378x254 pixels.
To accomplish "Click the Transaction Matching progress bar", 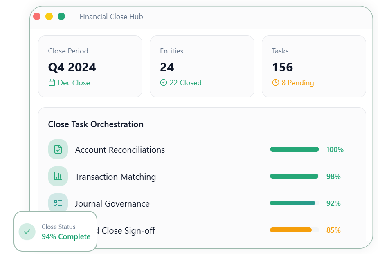I will [294, 176].
